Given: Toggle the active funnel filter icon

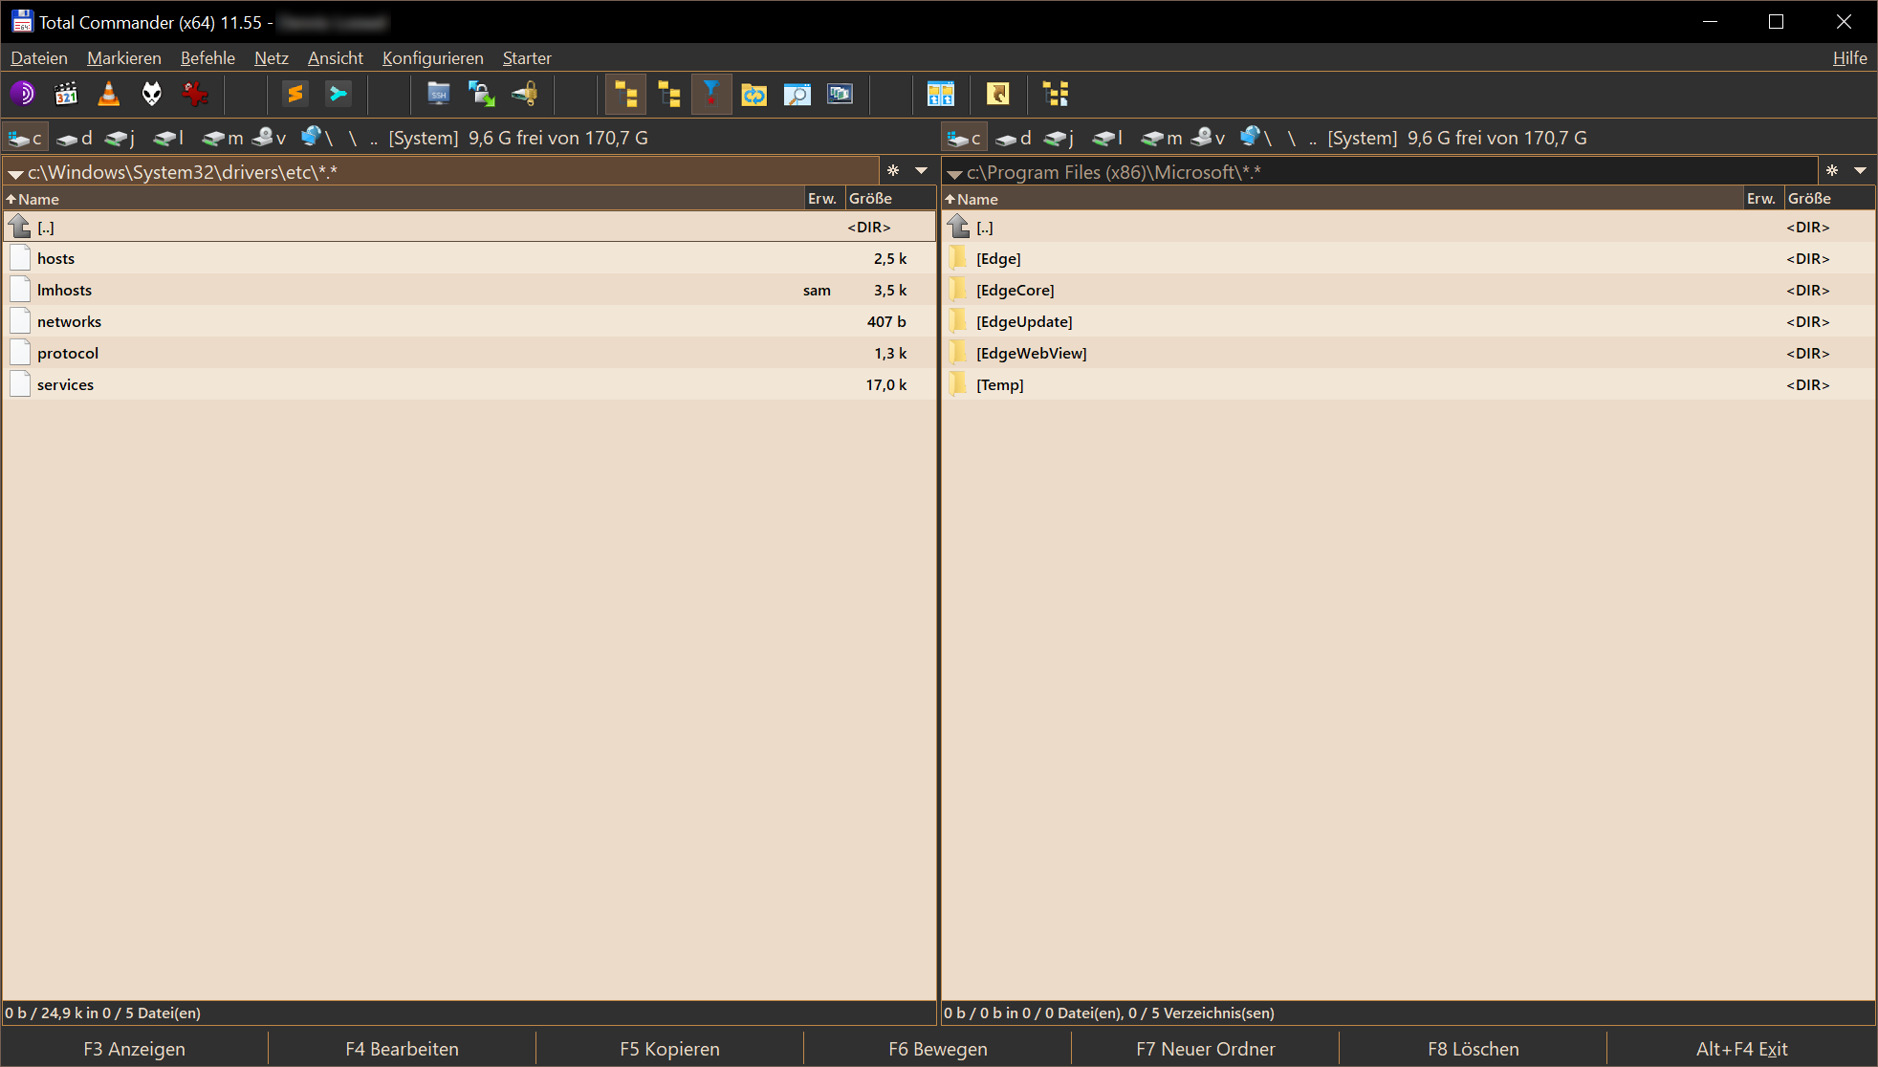Looking at the screenshot, I should pyautogui.click(x=711, y=94).
